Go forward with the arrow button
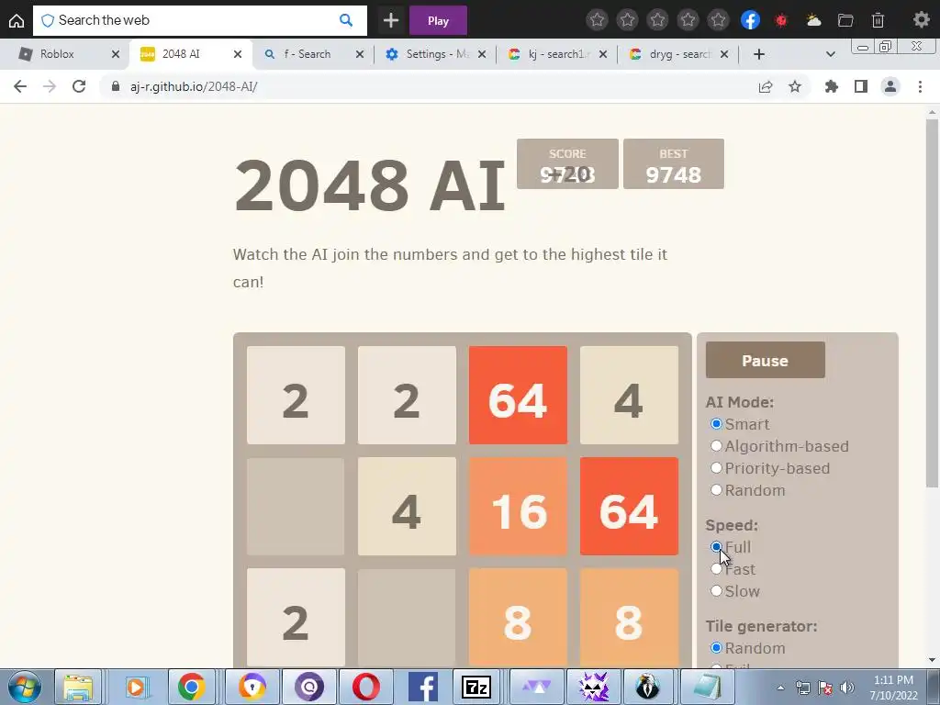 point(50,86)
